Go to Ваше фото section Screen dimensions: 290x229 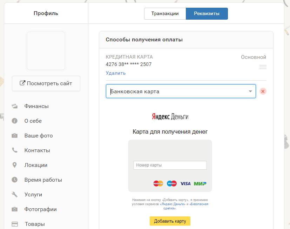(39, 136)
